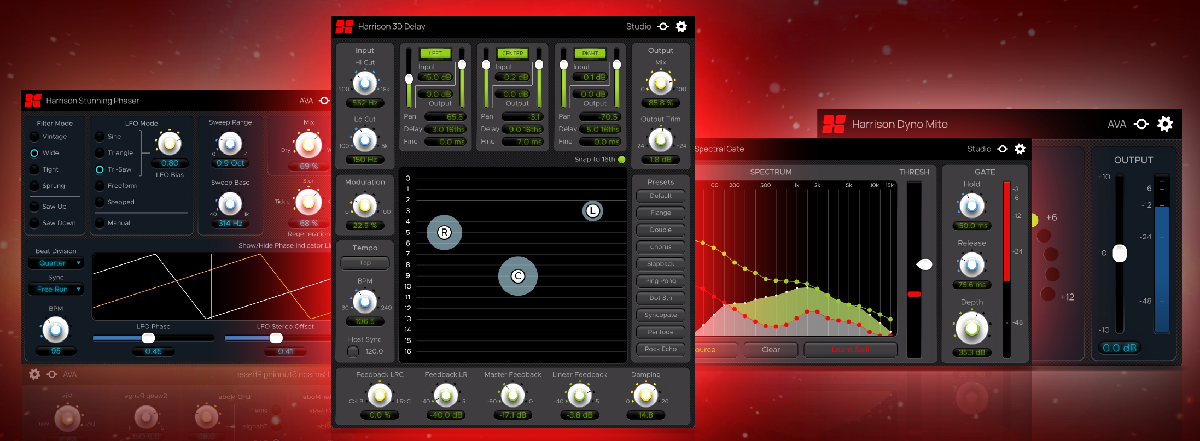Viewport: 1200px width, 441px height.
Task: Open settings gear in Harrison 3D Delay
Action: 681,26
